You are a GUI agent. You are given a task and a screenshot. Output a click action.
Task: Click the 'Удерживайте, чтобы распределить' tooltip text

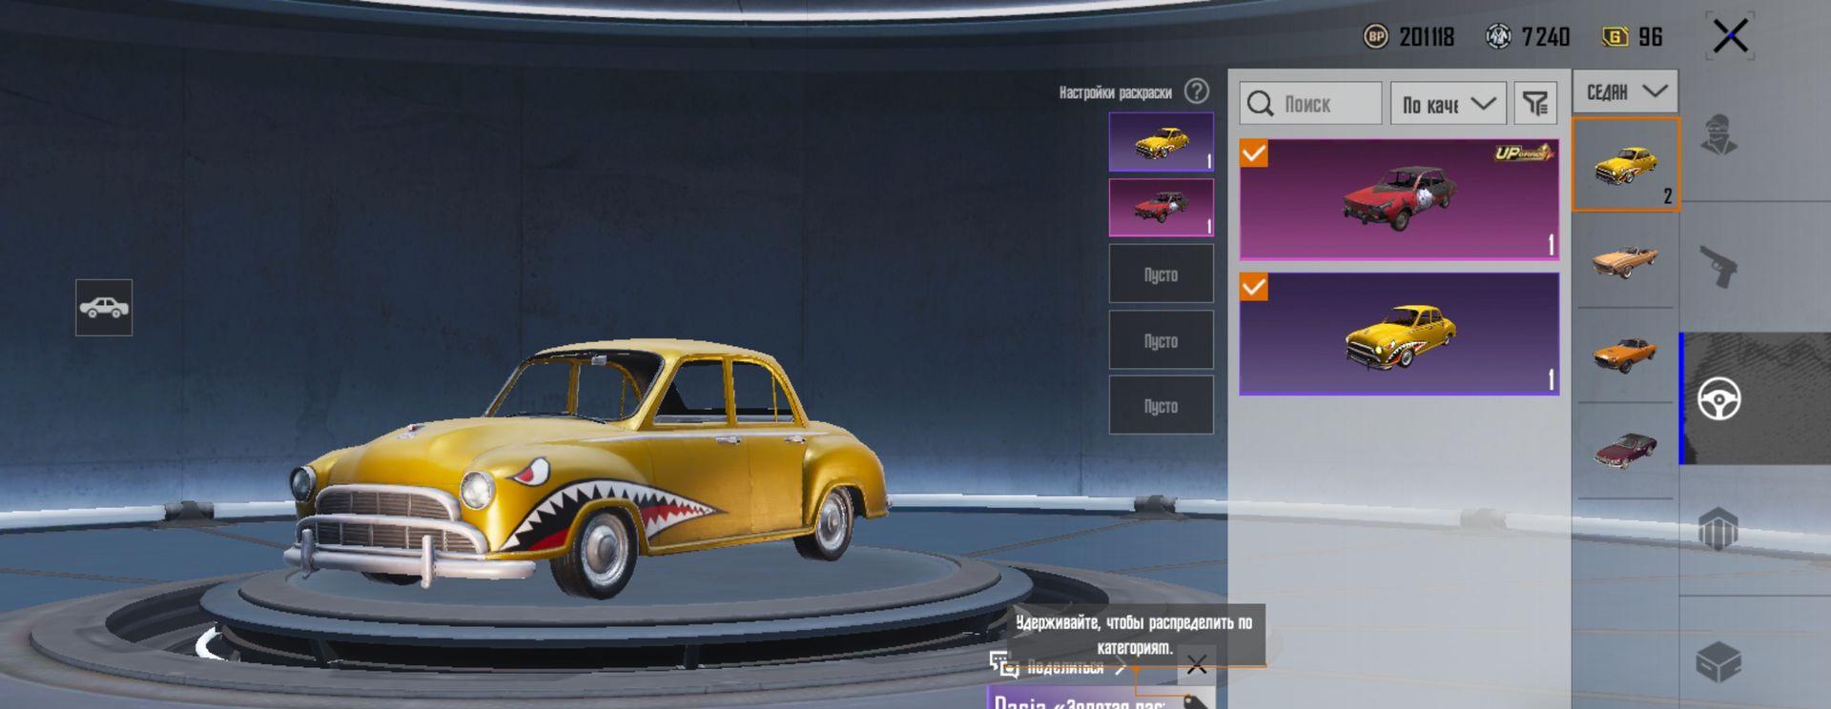1134,635
